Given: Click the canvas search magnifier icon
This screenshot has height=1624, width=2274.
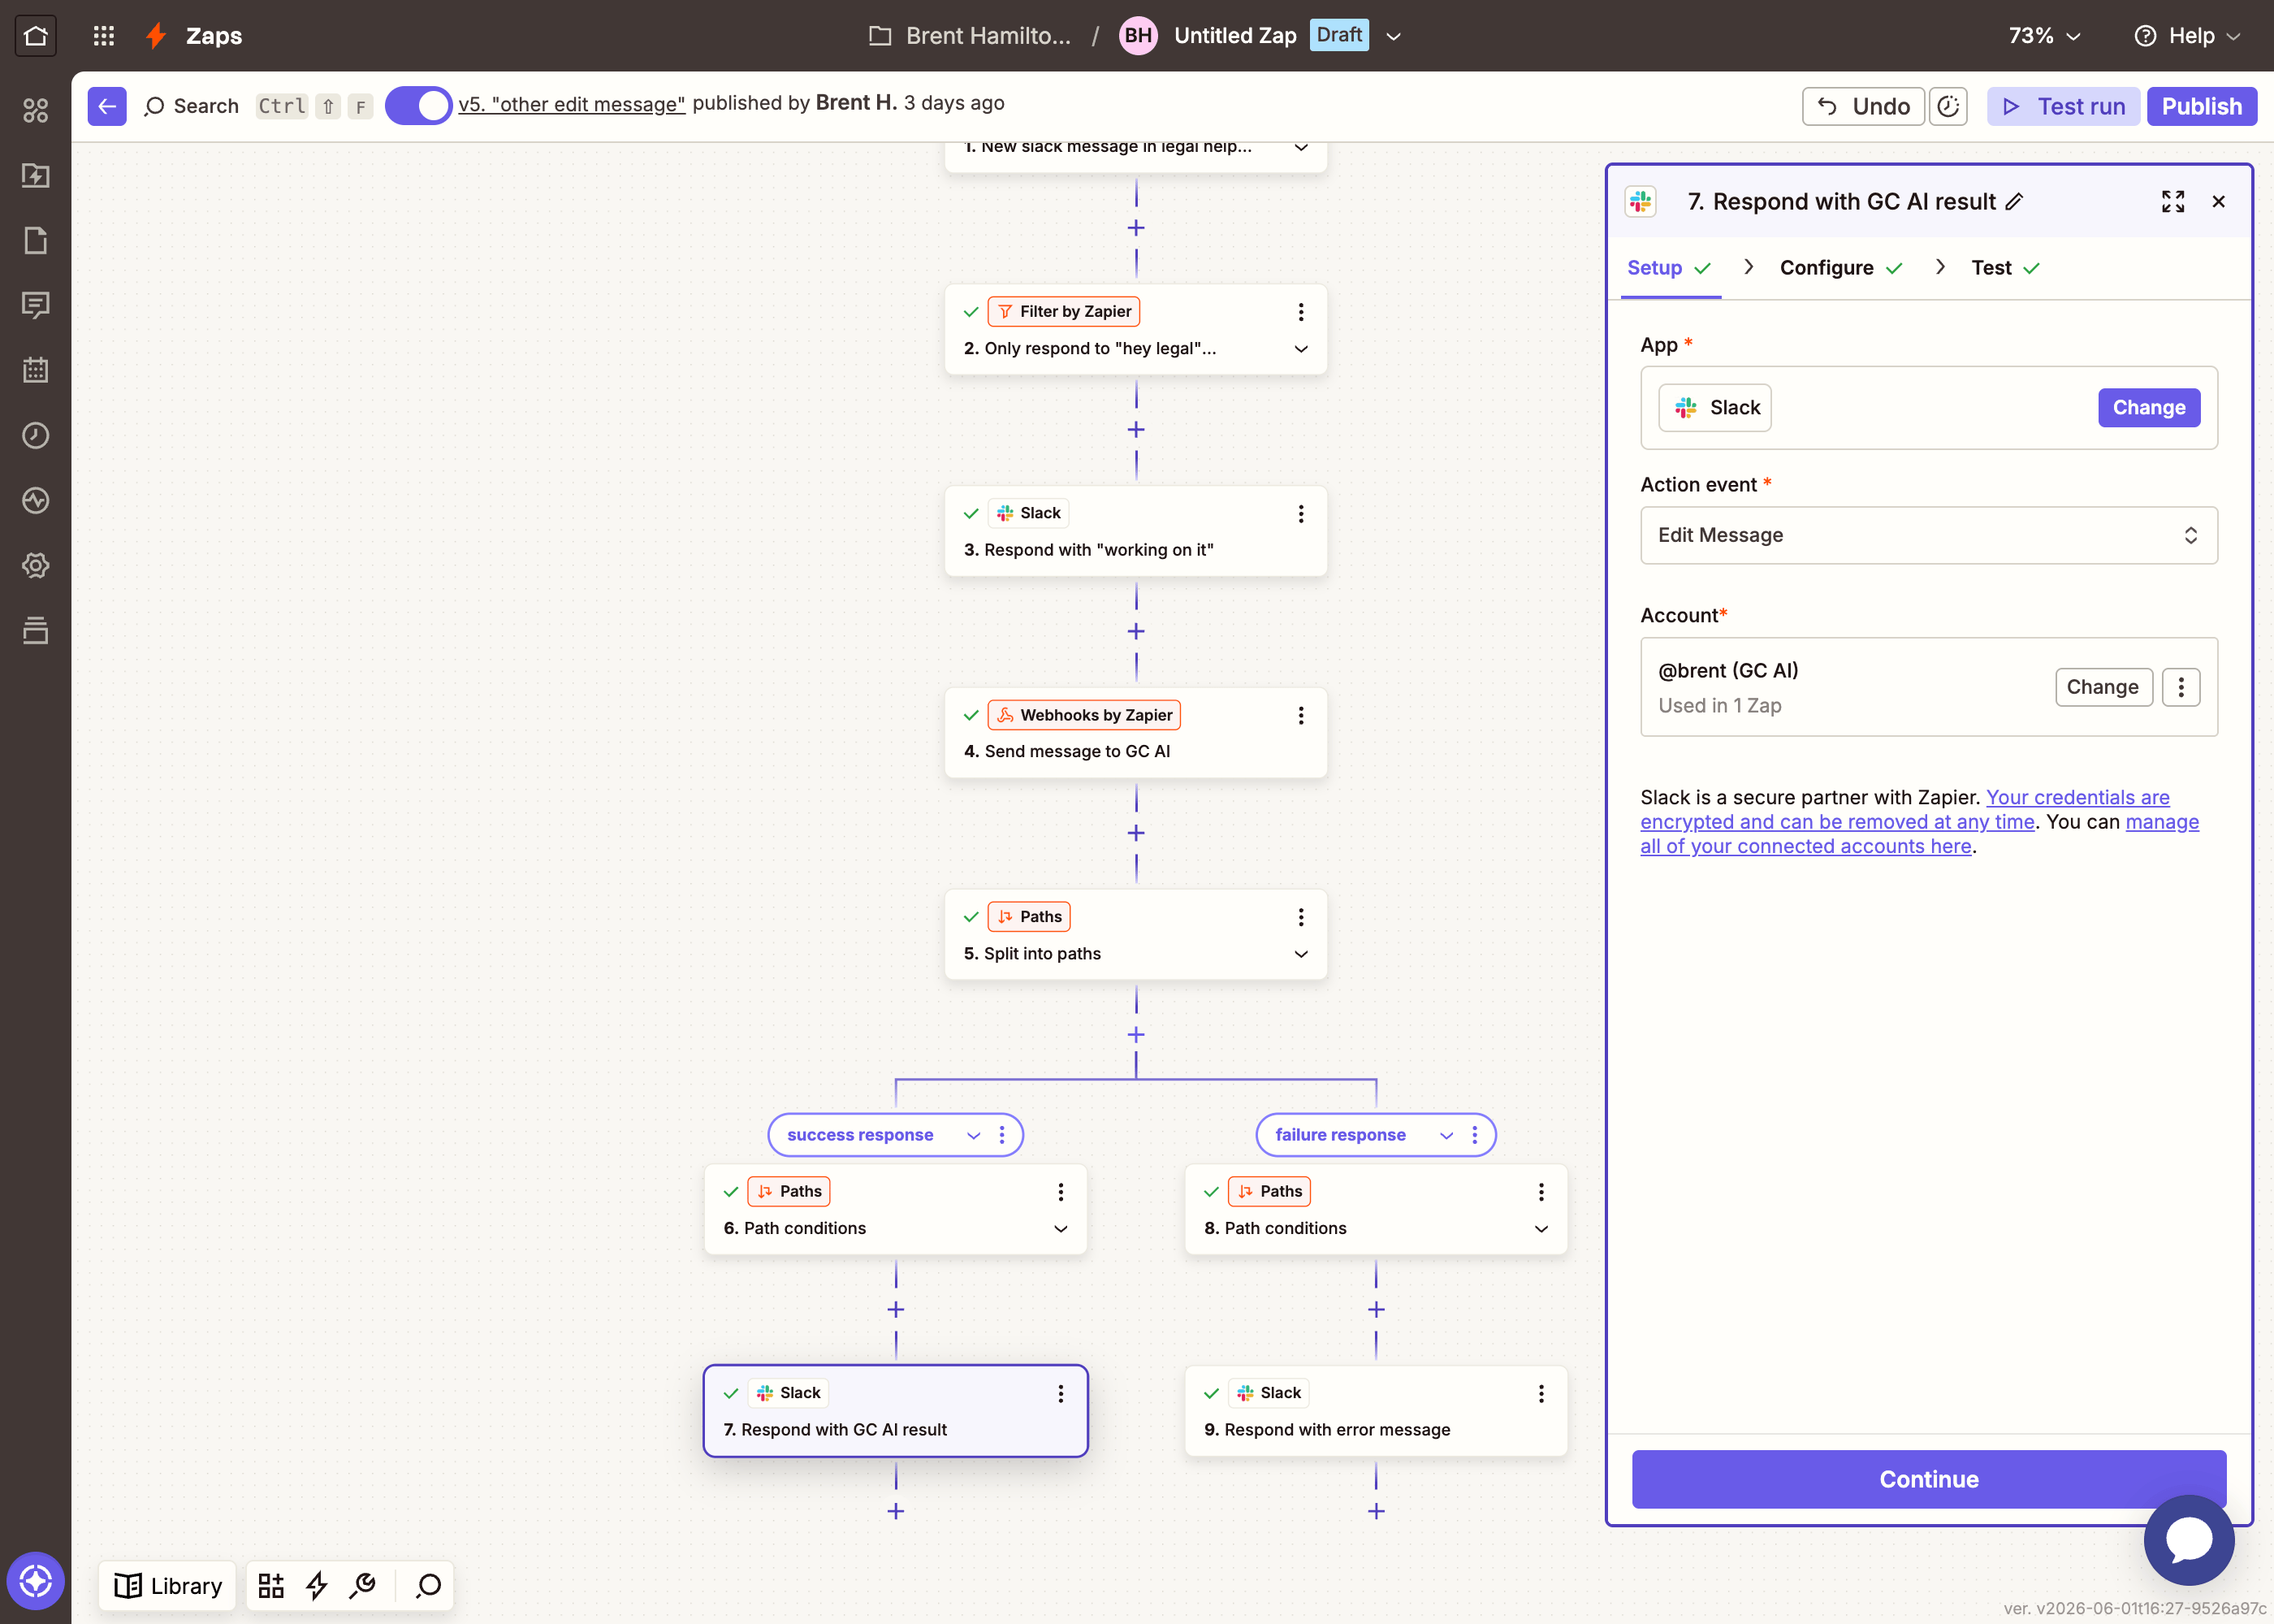Looking at the screenshot, I should pyautogui.click(x=429, y=1585).
